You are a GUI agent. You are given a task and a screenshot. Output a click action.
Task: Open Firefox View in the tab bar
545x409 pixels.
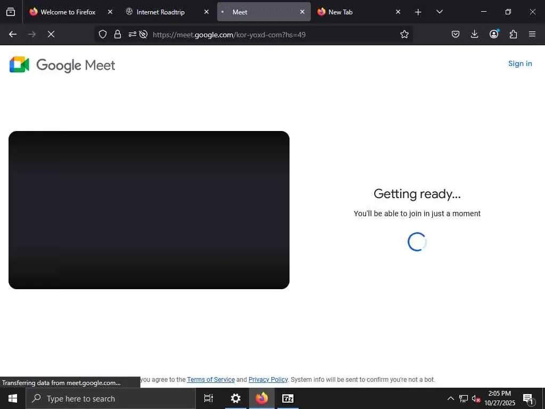coord(11,12)
